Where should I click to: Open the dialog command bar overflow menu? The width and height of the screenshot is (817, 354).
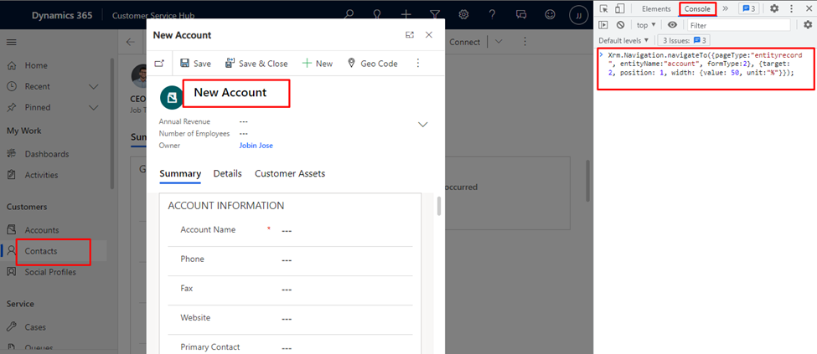[417, 64]
